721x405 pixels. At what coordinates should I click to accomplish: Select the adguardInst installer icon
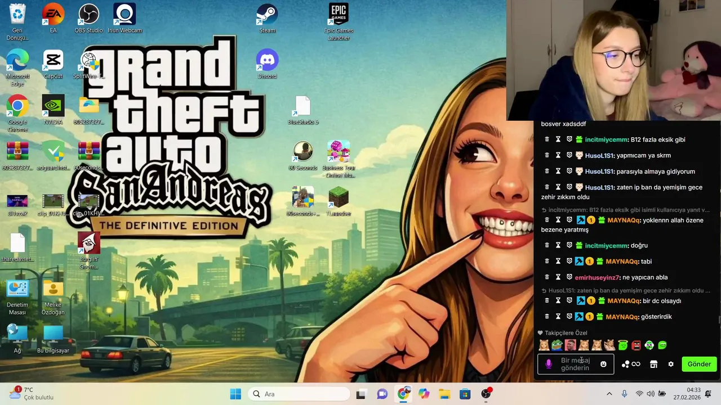pyautogui.click(x=53, y=156)
